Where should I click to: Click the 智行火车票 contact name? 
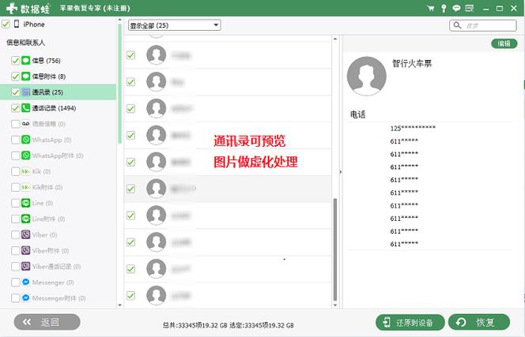412,63
